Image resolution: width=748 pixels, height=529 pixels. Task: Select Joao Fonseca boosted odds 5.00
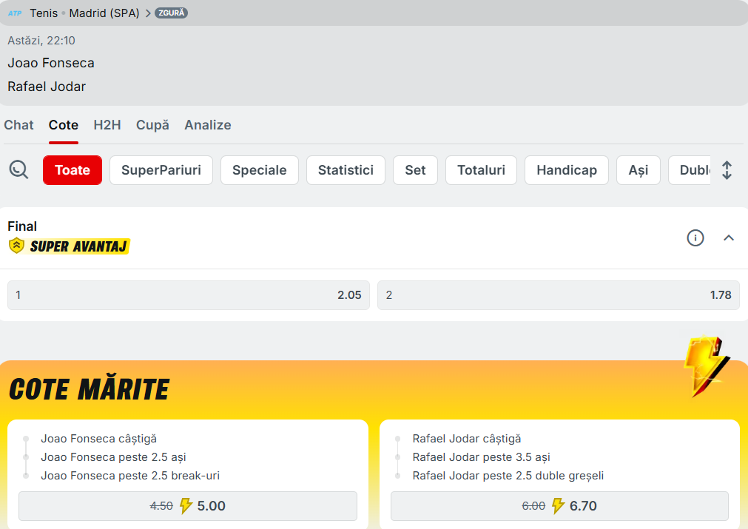point(188,506)
